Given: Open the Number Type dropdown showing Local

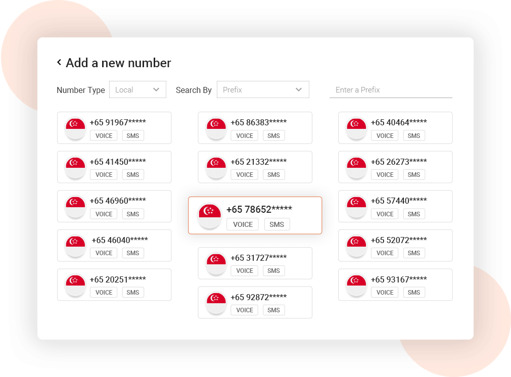Looking at the screenshot, I should (137, 89).
